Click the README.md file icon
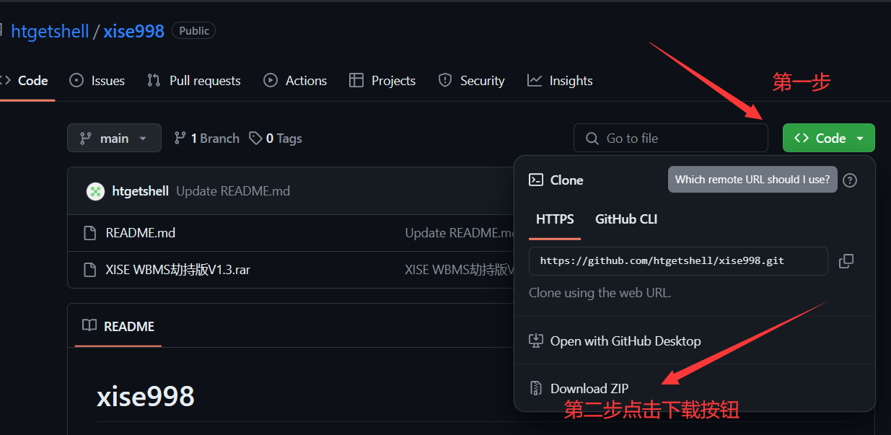 (x=90, y=233)
